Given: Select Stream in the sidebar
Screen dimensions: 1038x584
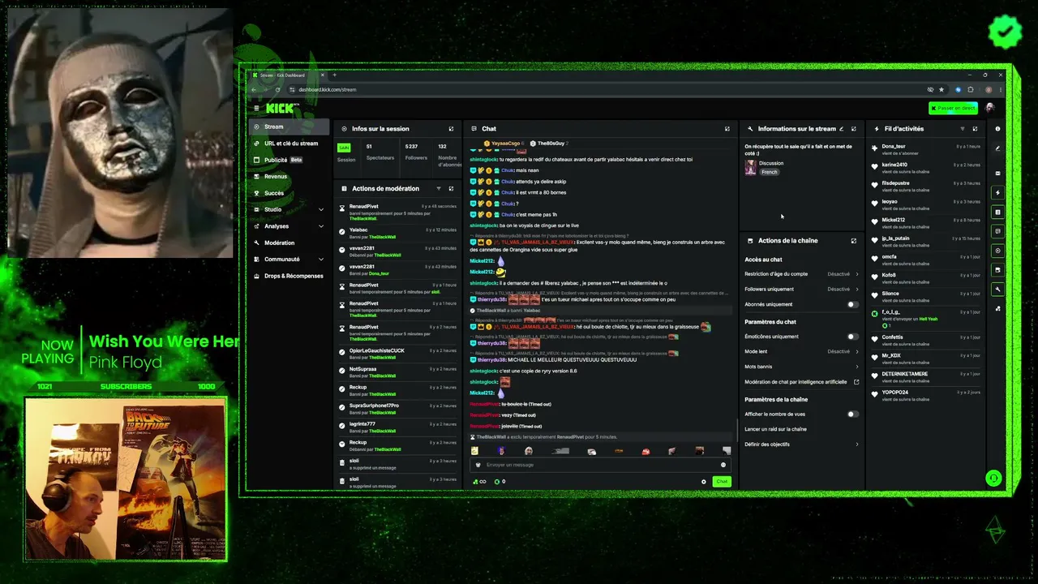Looking at the screenshot, I should coord(289,127).
